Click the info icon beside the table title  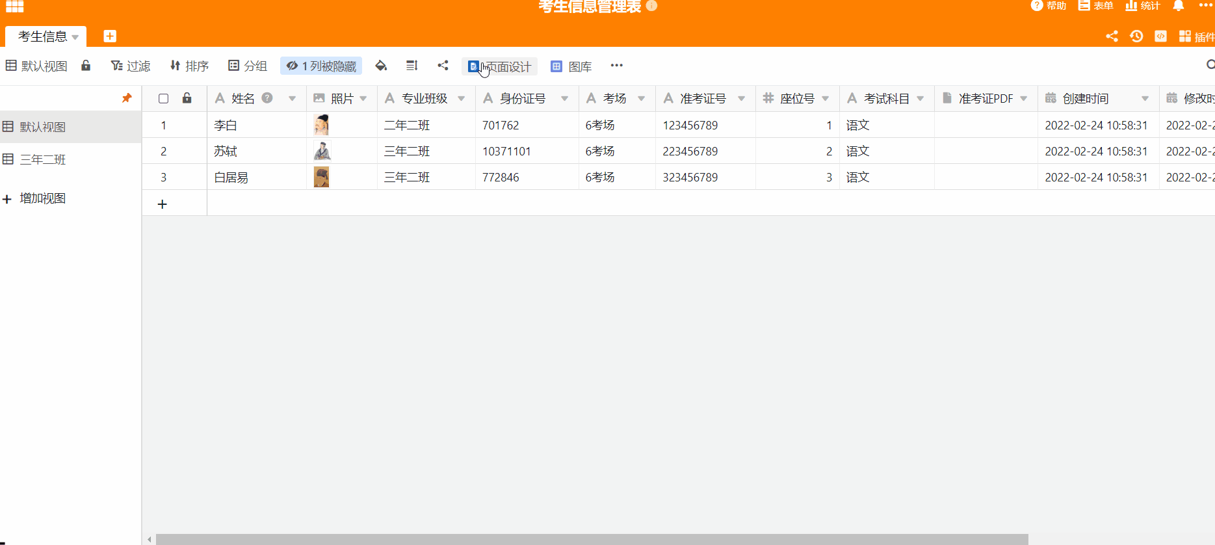[x=651, y=6]
